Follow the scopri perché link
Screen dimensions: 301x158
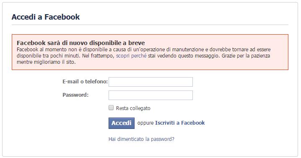tap(131, 56)
